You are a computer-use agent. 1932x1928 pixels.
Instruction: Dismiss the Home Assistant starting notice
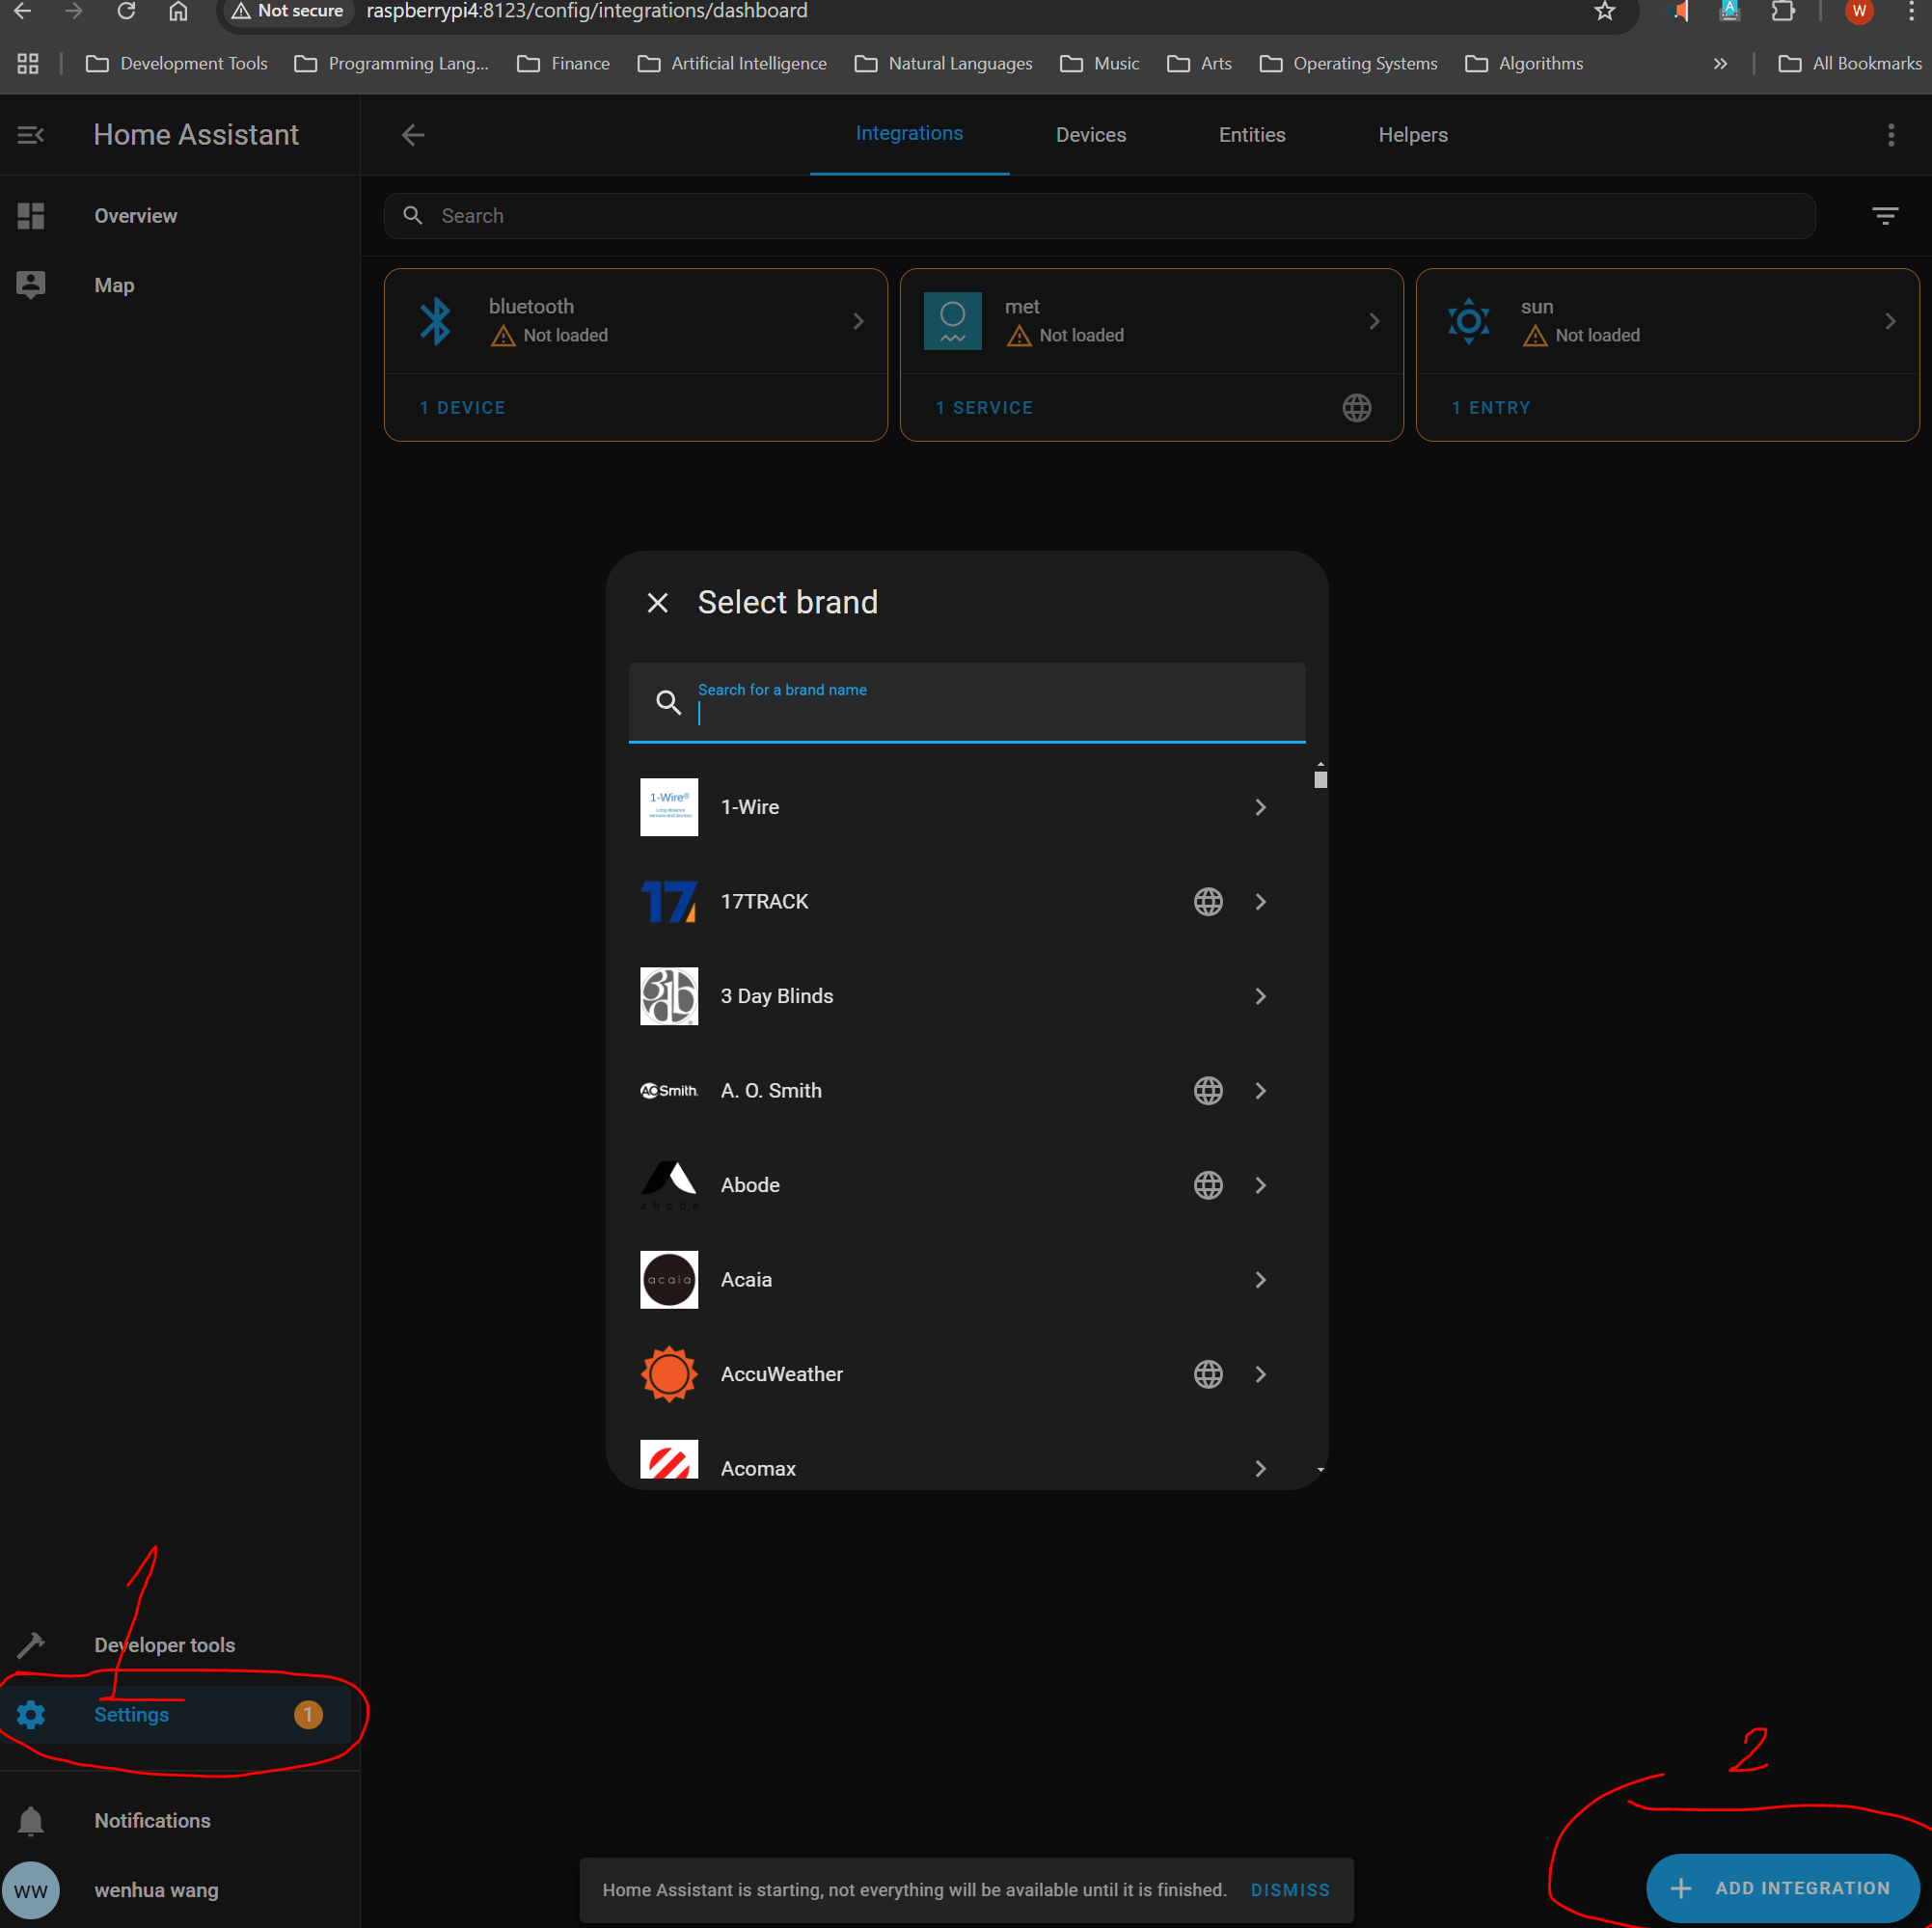tap(1290, 1890)
